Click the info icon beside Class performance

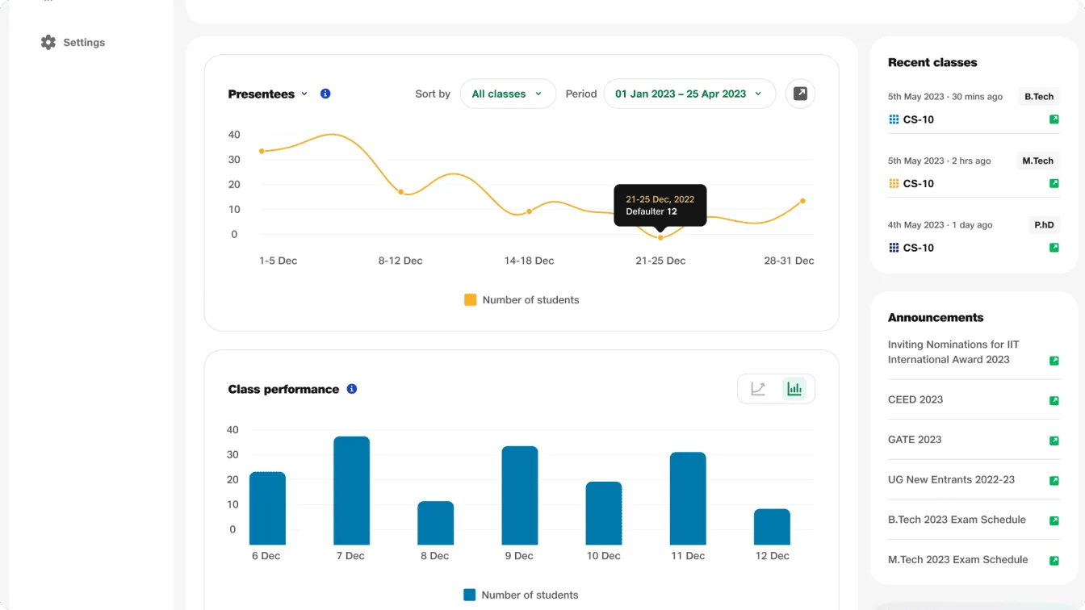pos(352,389)
